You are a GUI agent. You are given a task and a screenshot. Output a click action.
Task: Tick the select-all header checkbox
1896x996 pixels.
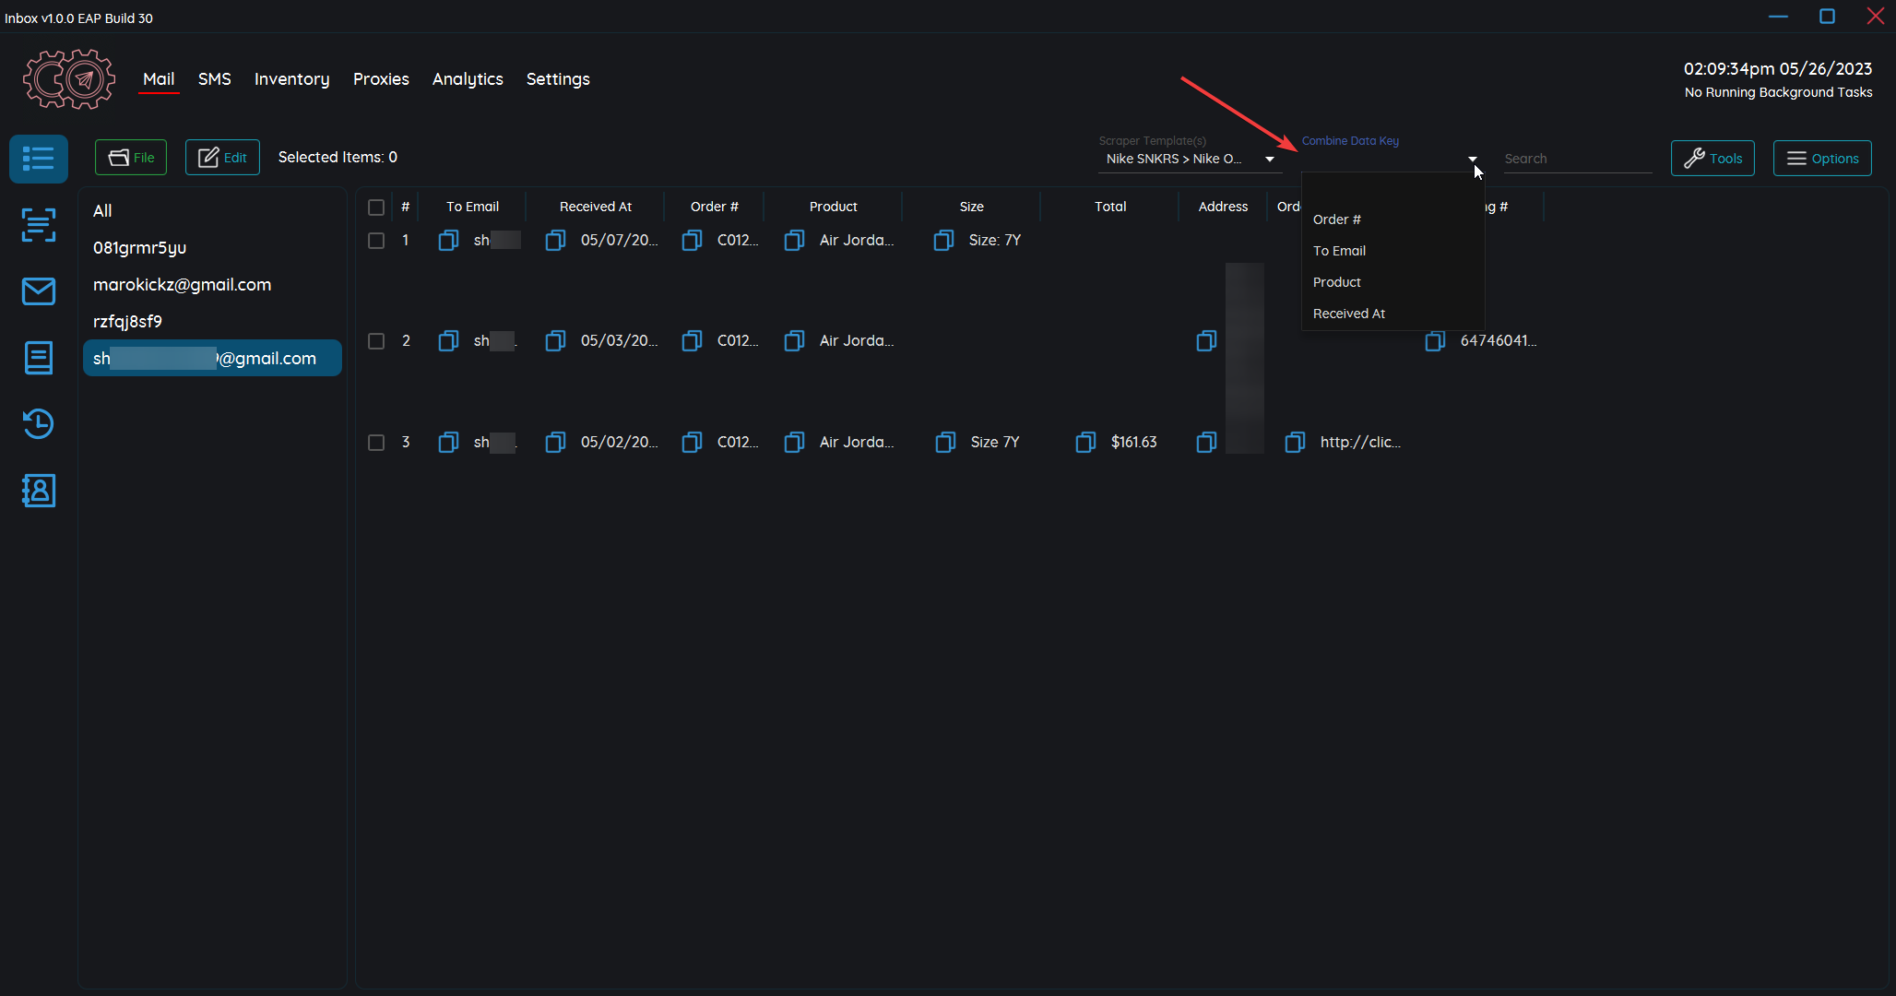376,207
